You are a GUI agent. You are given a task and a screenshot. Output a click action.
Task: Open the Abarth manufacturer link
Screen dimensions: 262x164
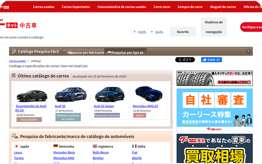[x=137, y=158]
